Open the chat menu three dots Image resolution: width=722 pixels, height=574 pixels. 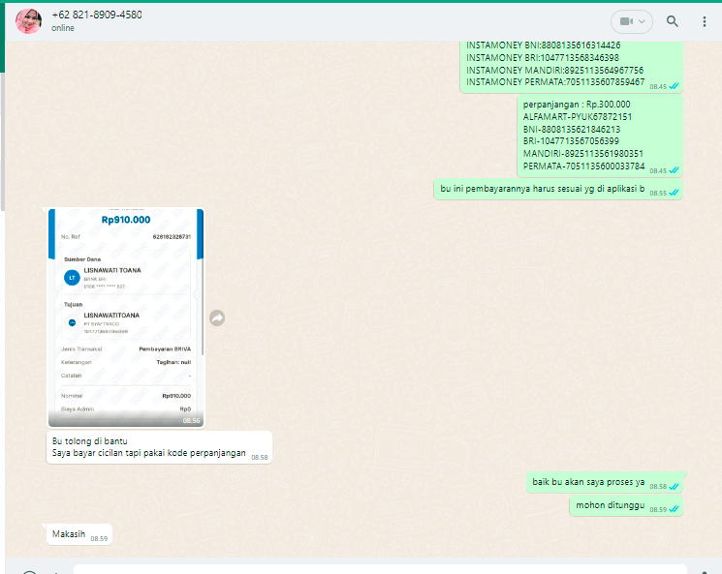(704, 21)
